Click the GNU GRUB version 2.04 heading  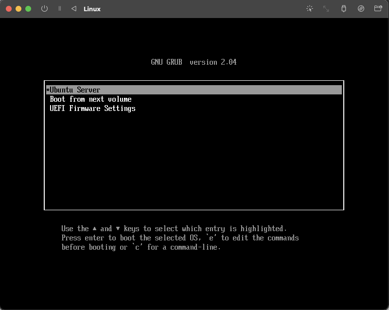[x=194, y=62]
